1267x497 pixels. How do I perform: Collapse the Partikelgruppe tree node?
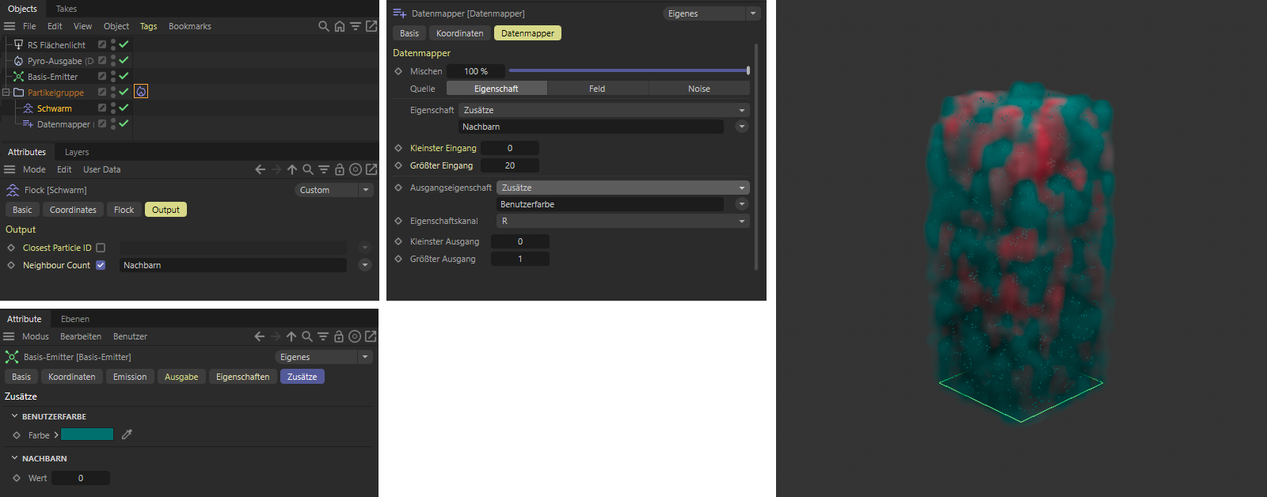pos(6,93)
